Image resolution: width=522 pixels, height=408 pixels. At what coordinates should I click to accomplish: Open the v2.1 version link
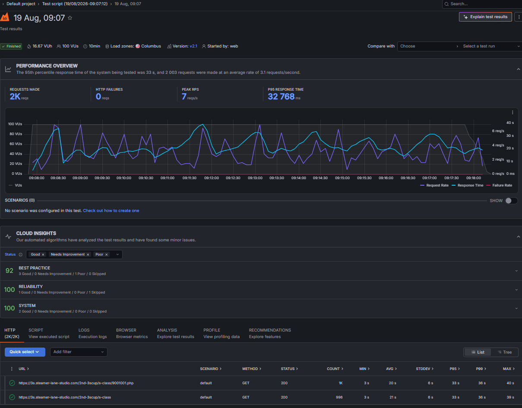193,46
